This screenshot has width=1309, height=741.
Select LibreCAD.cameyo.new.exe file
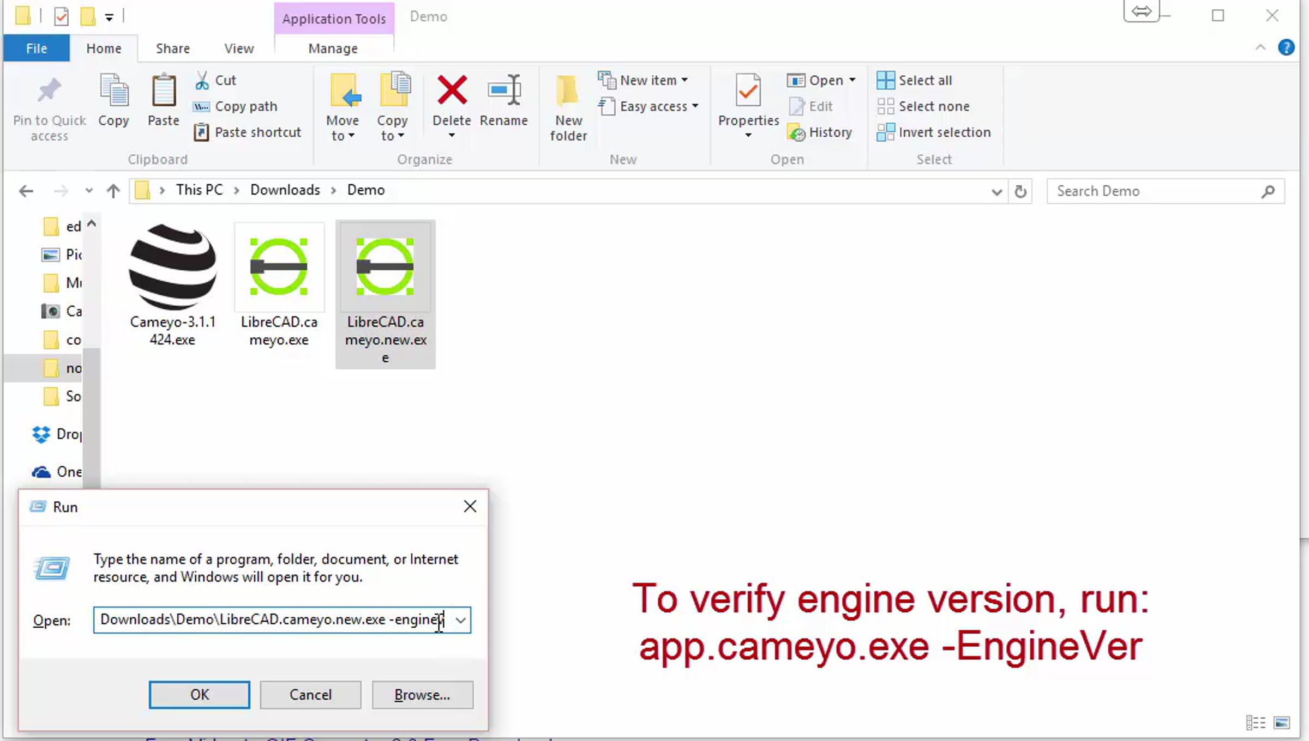click(x=385, y=294)
